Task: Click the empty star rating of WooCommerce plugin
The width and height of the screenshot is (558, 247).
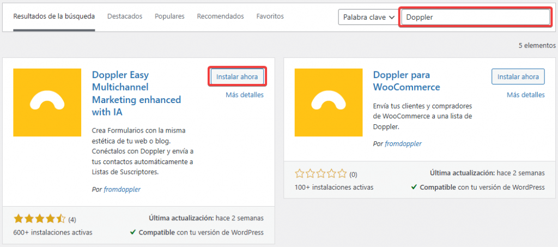Action: pos(320,174)
